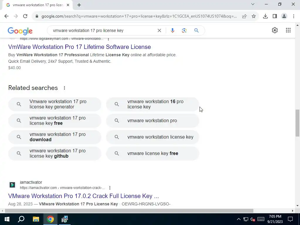Open the touch keyboard tray icon

[x=261, y=219]
